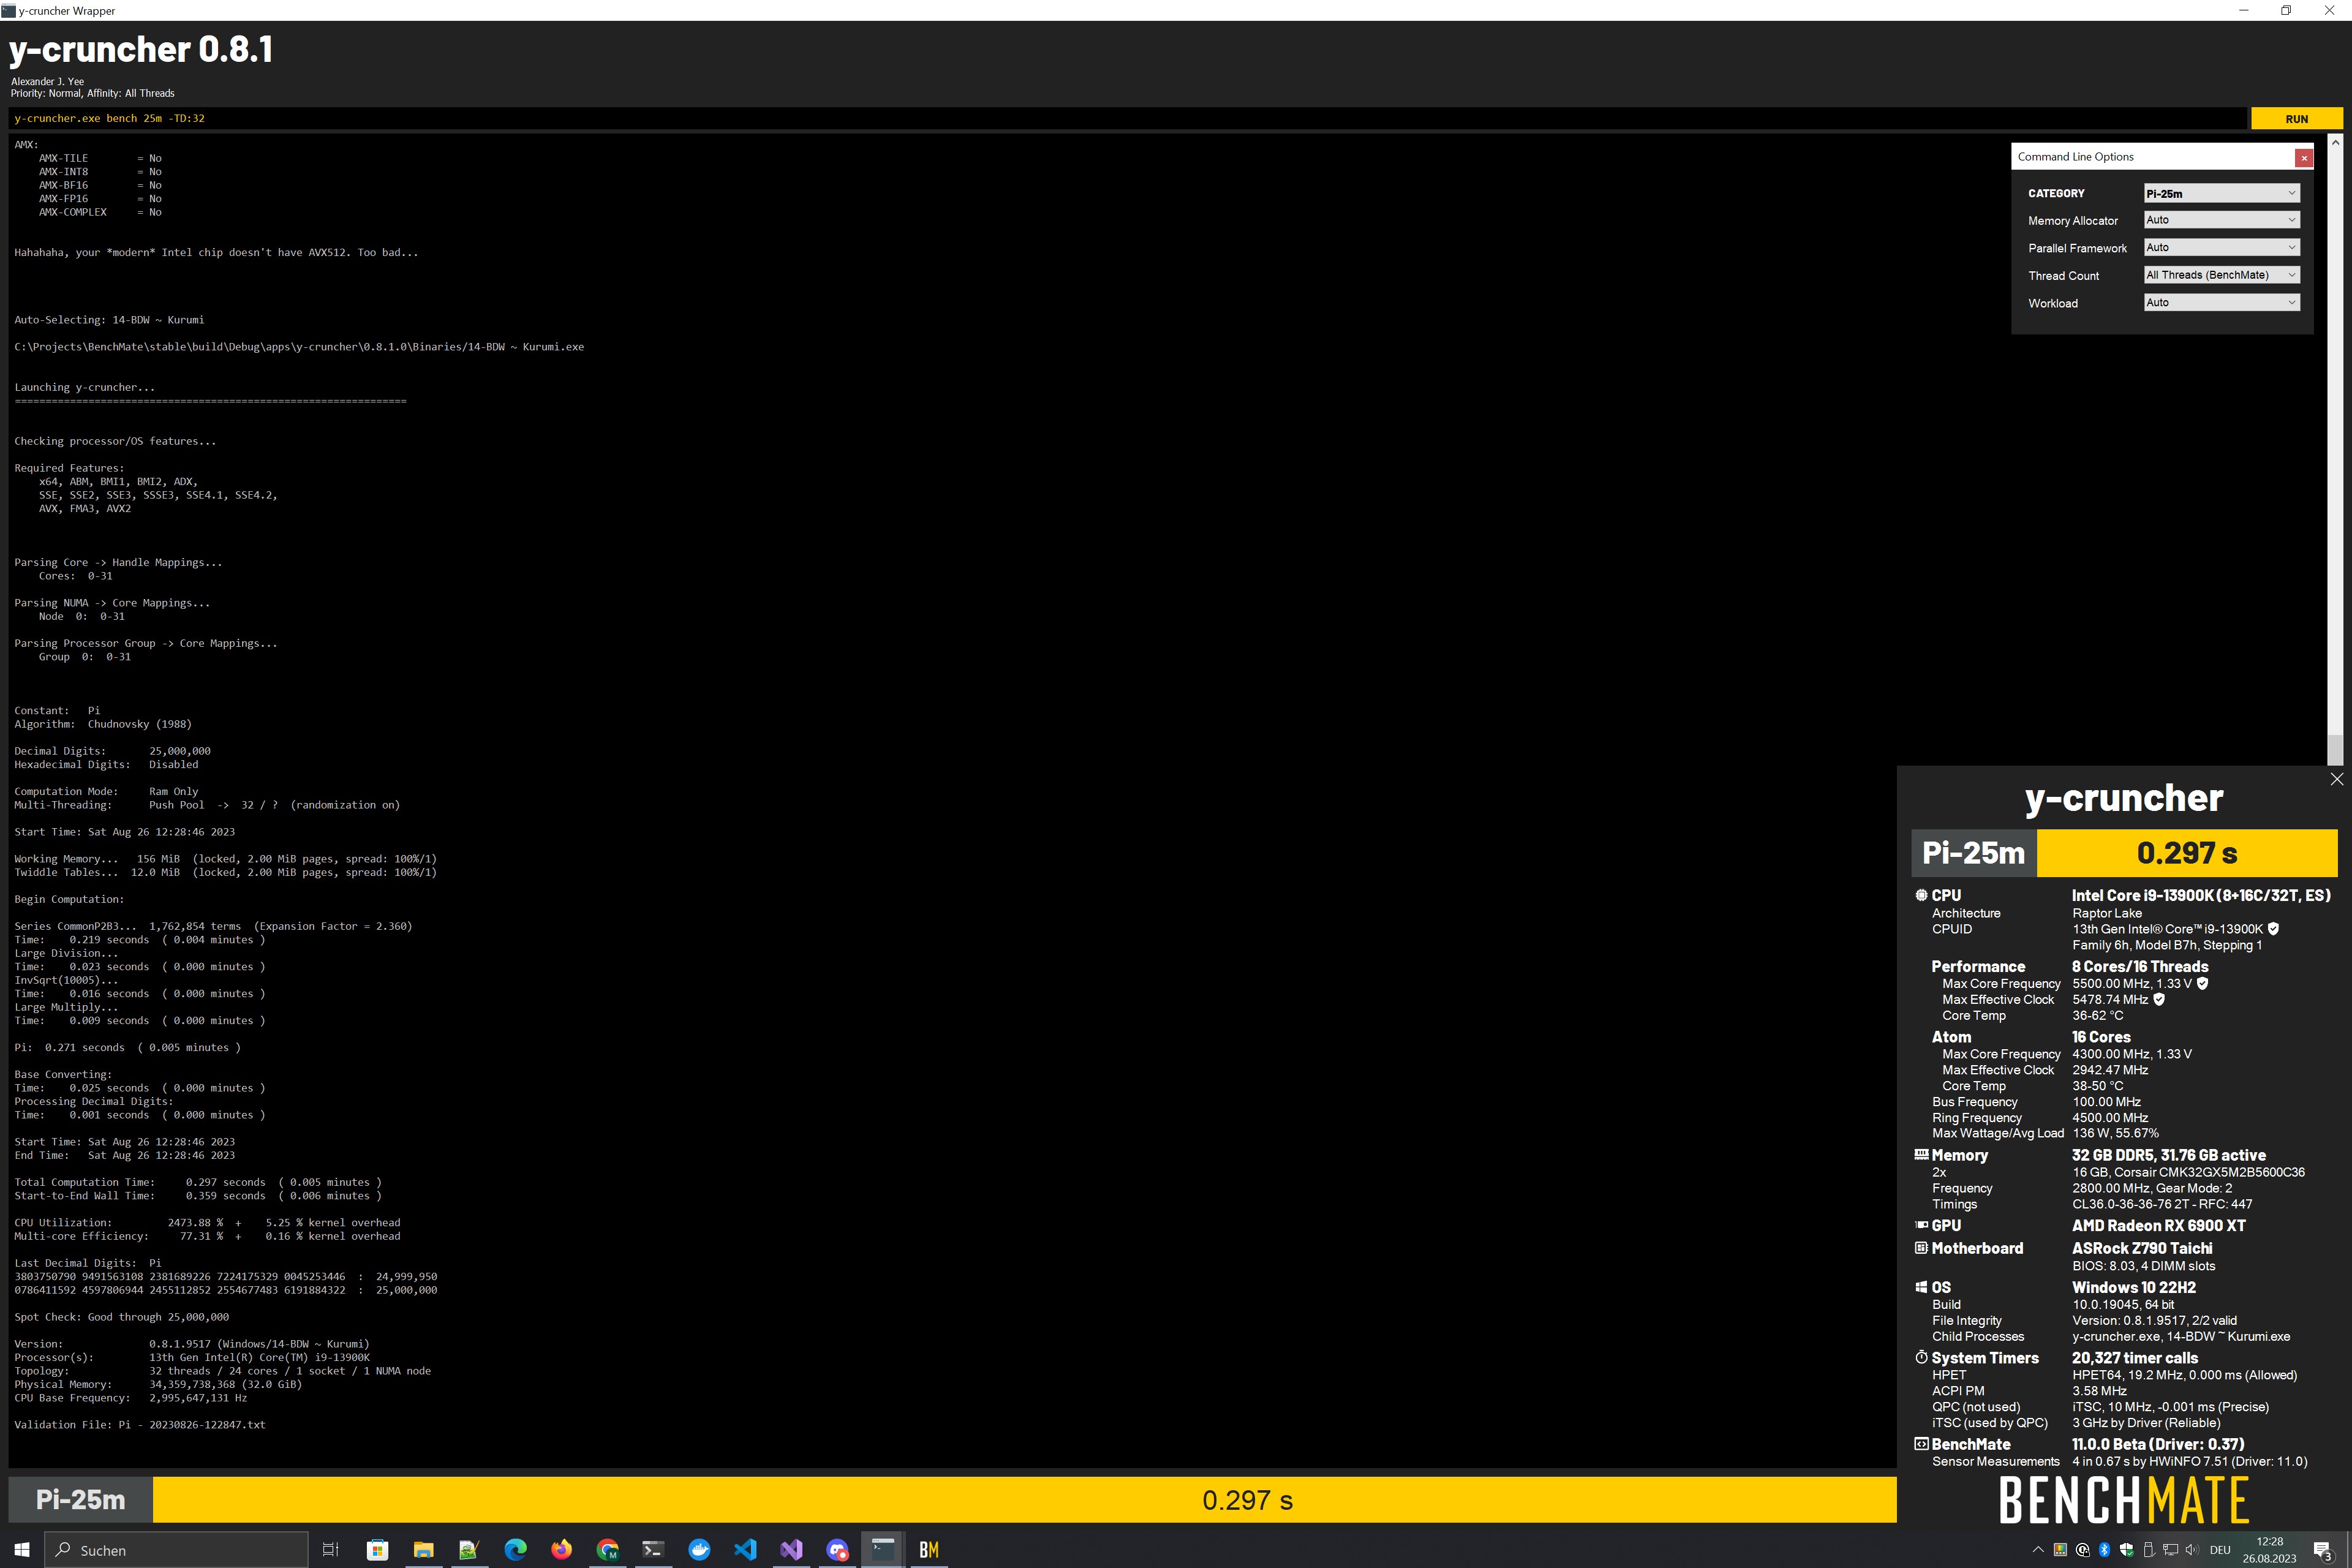Image resolution: width=2352 pixels, height=1568 pixels.
Task: Open File Explorer from the taskbar
Action: click(x=423, y=1550)
